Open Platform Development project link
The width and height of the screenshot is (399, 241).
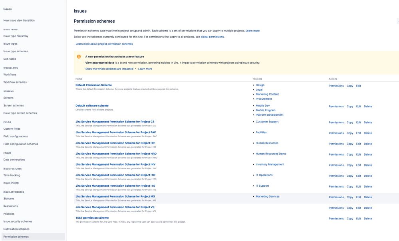(270, 115)
